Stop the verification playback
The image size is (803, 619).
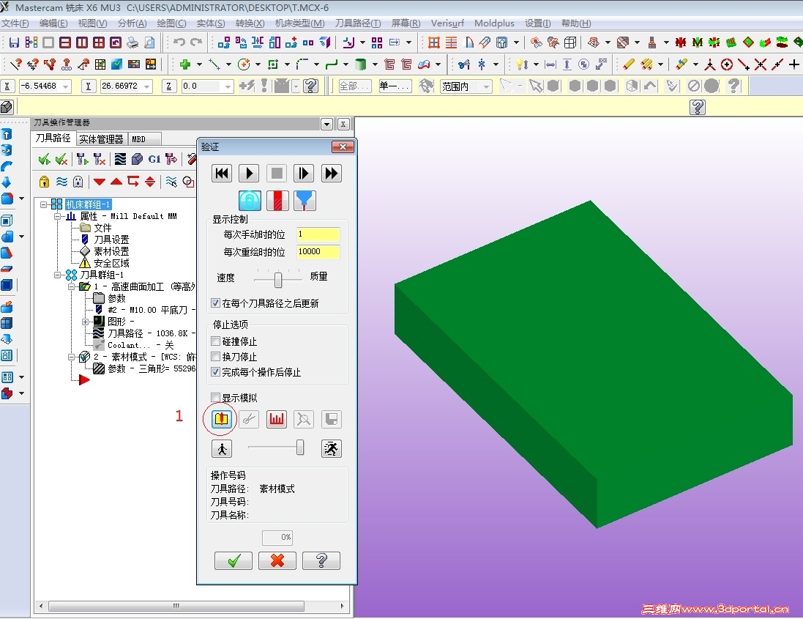[x=277, y=173]
